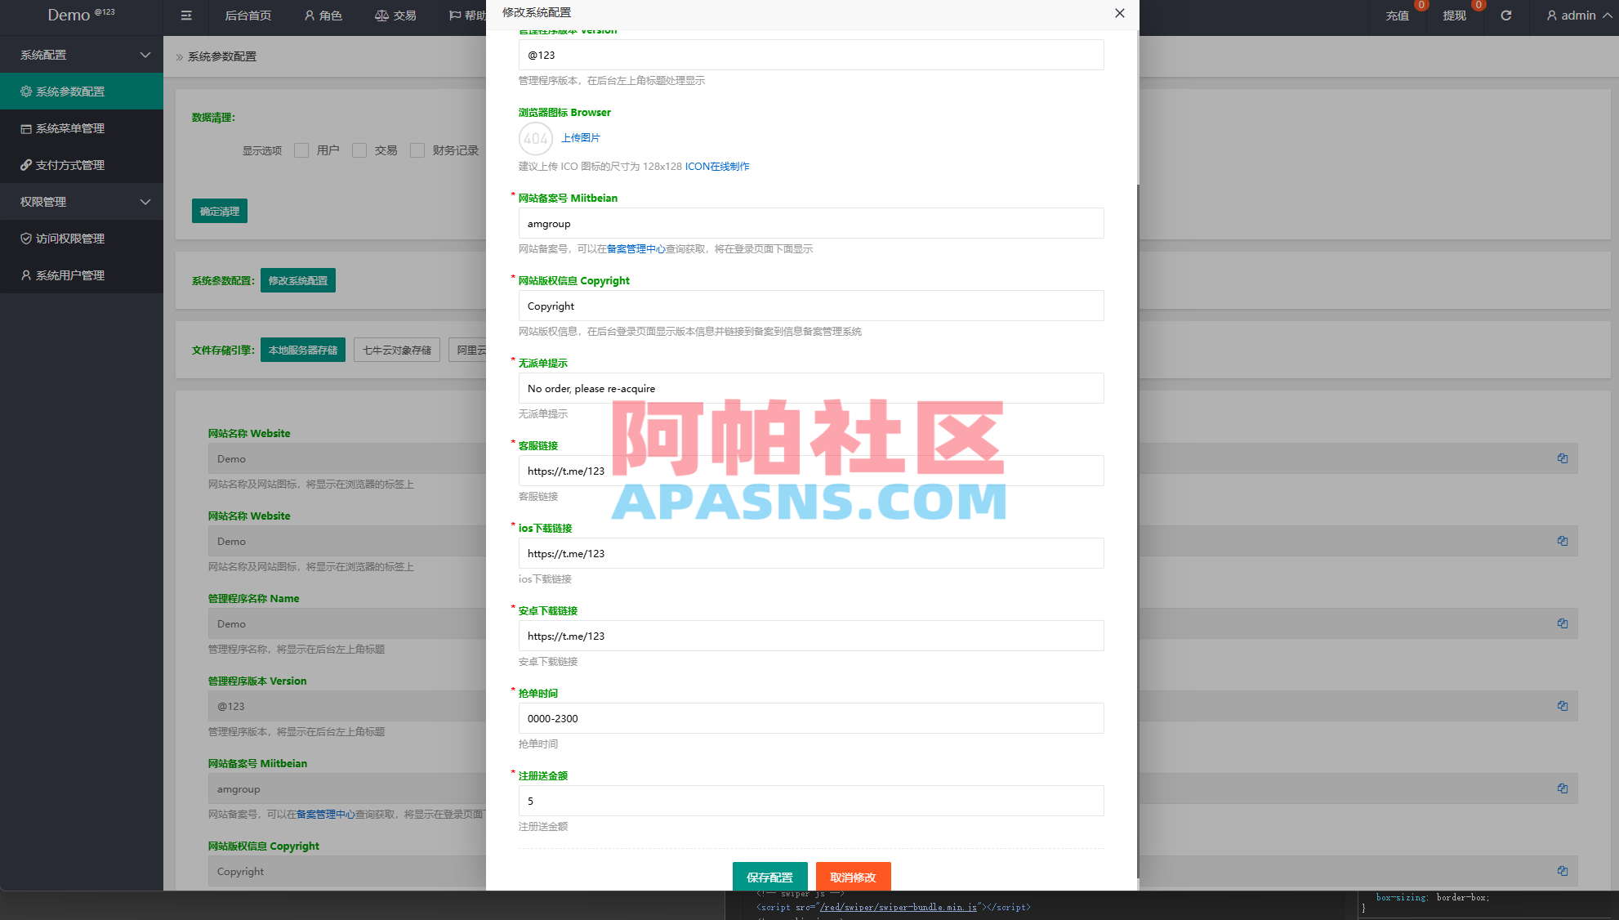Select 系统参数配置 gear icon in sidebar

(25, 91)
